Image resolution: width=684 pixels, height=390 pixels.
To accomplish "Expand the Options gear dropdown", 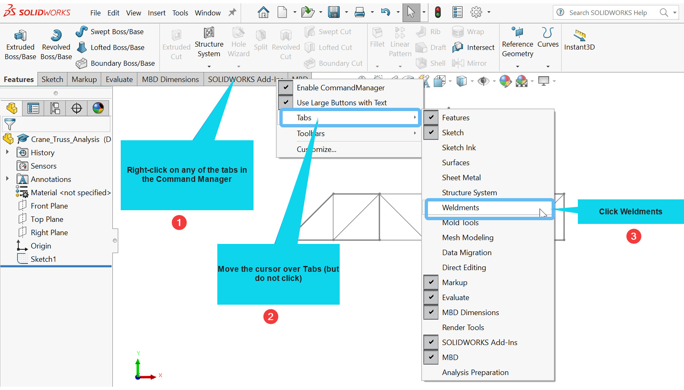I will click(489, 12).
